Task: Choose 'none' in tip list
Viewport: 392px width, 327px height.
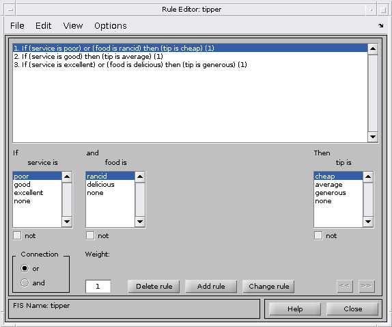Action: pyautogui.click(x=338, y=201)
